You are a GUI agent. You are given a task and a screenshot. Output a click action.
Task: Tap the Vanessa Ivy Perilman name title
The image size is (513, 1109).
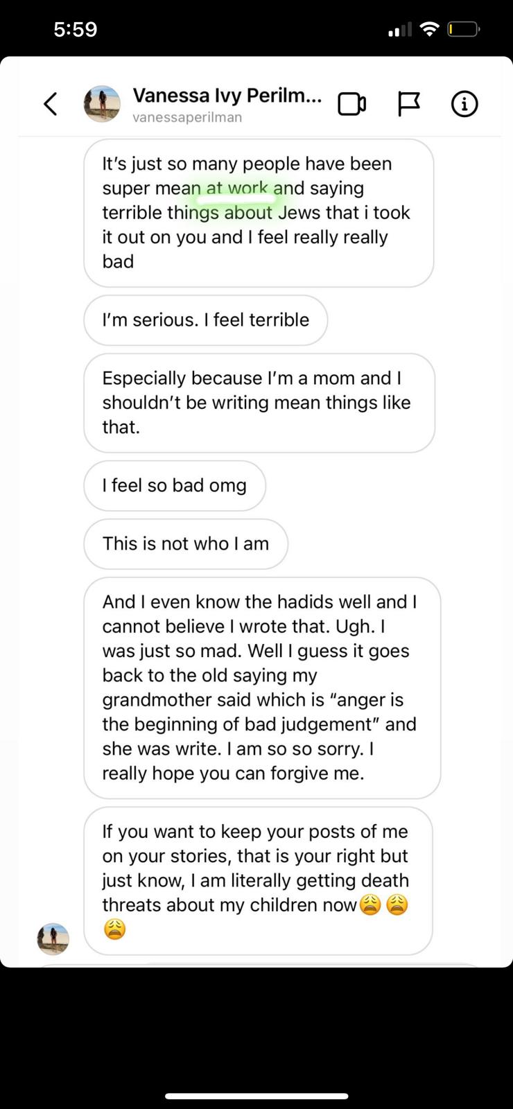click(227, 96)
